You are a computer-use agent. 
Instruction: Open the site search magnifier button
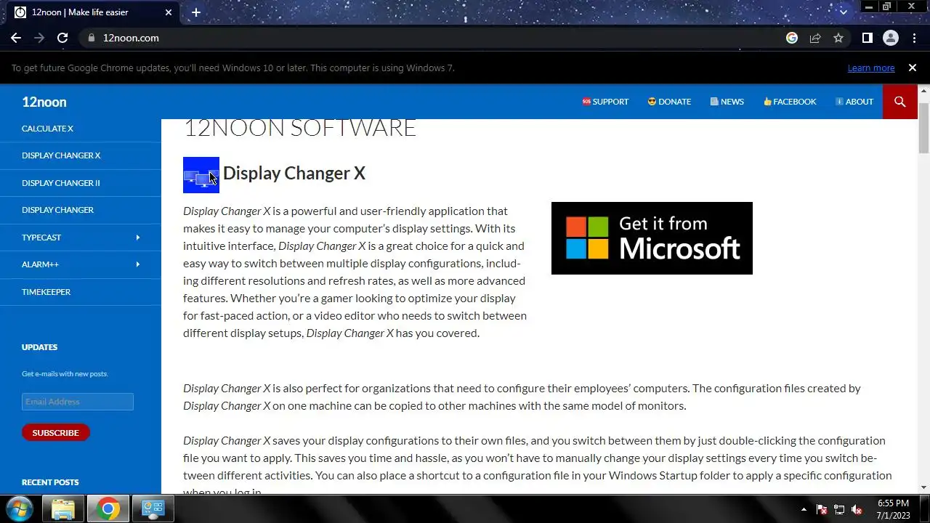tap(900, 102)
